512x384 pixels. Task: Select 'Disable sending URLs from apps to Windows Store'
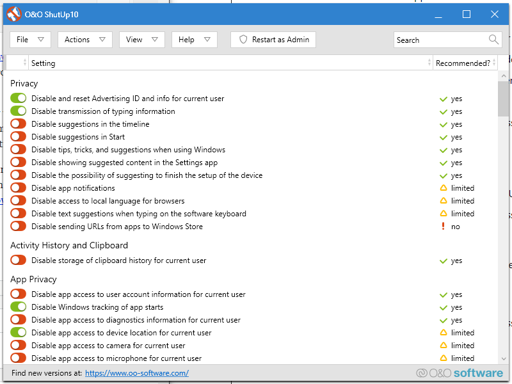pos(117,227)
